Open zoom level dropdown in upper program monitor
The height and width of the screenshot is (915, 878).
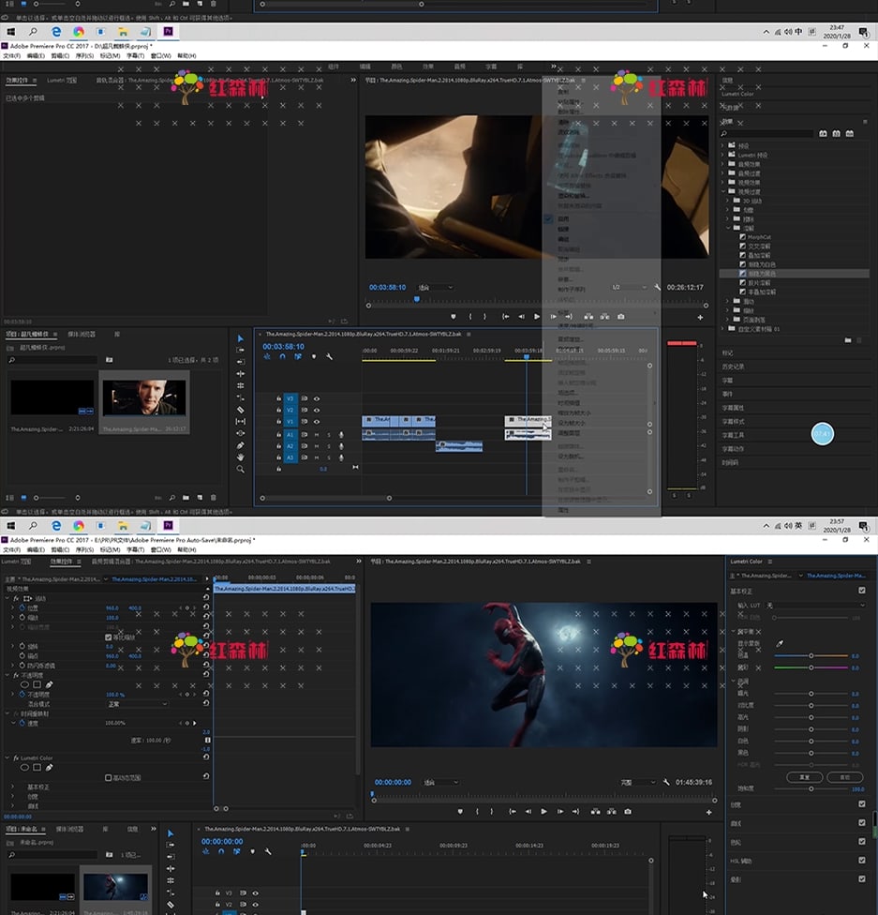tap(436, 288)
